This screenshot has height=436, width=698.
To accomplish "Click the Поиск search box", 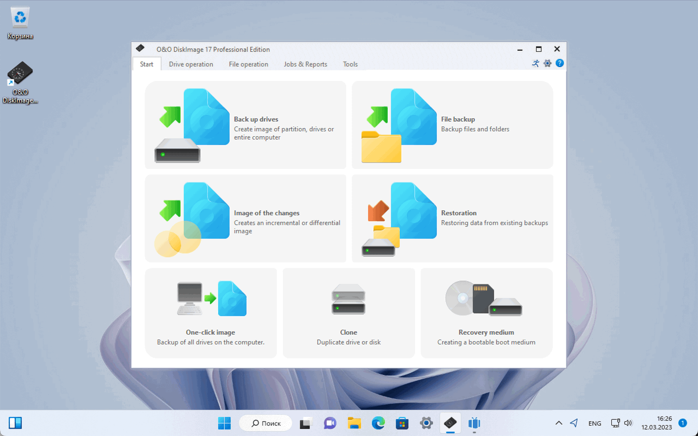I will click(265, 423).
